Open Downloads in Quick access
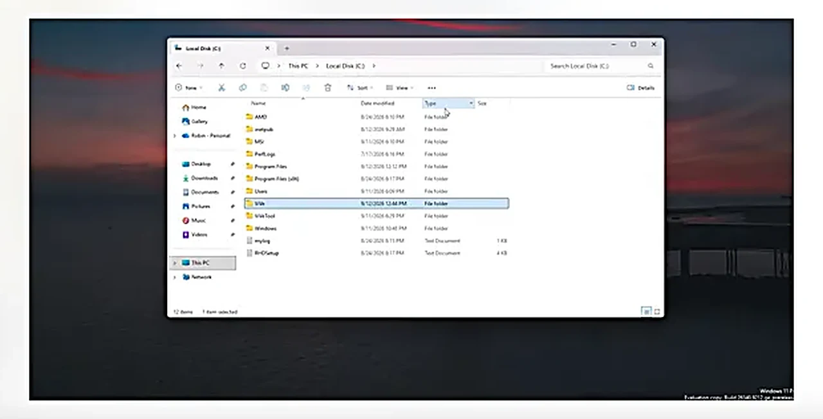 coord(204,178)
